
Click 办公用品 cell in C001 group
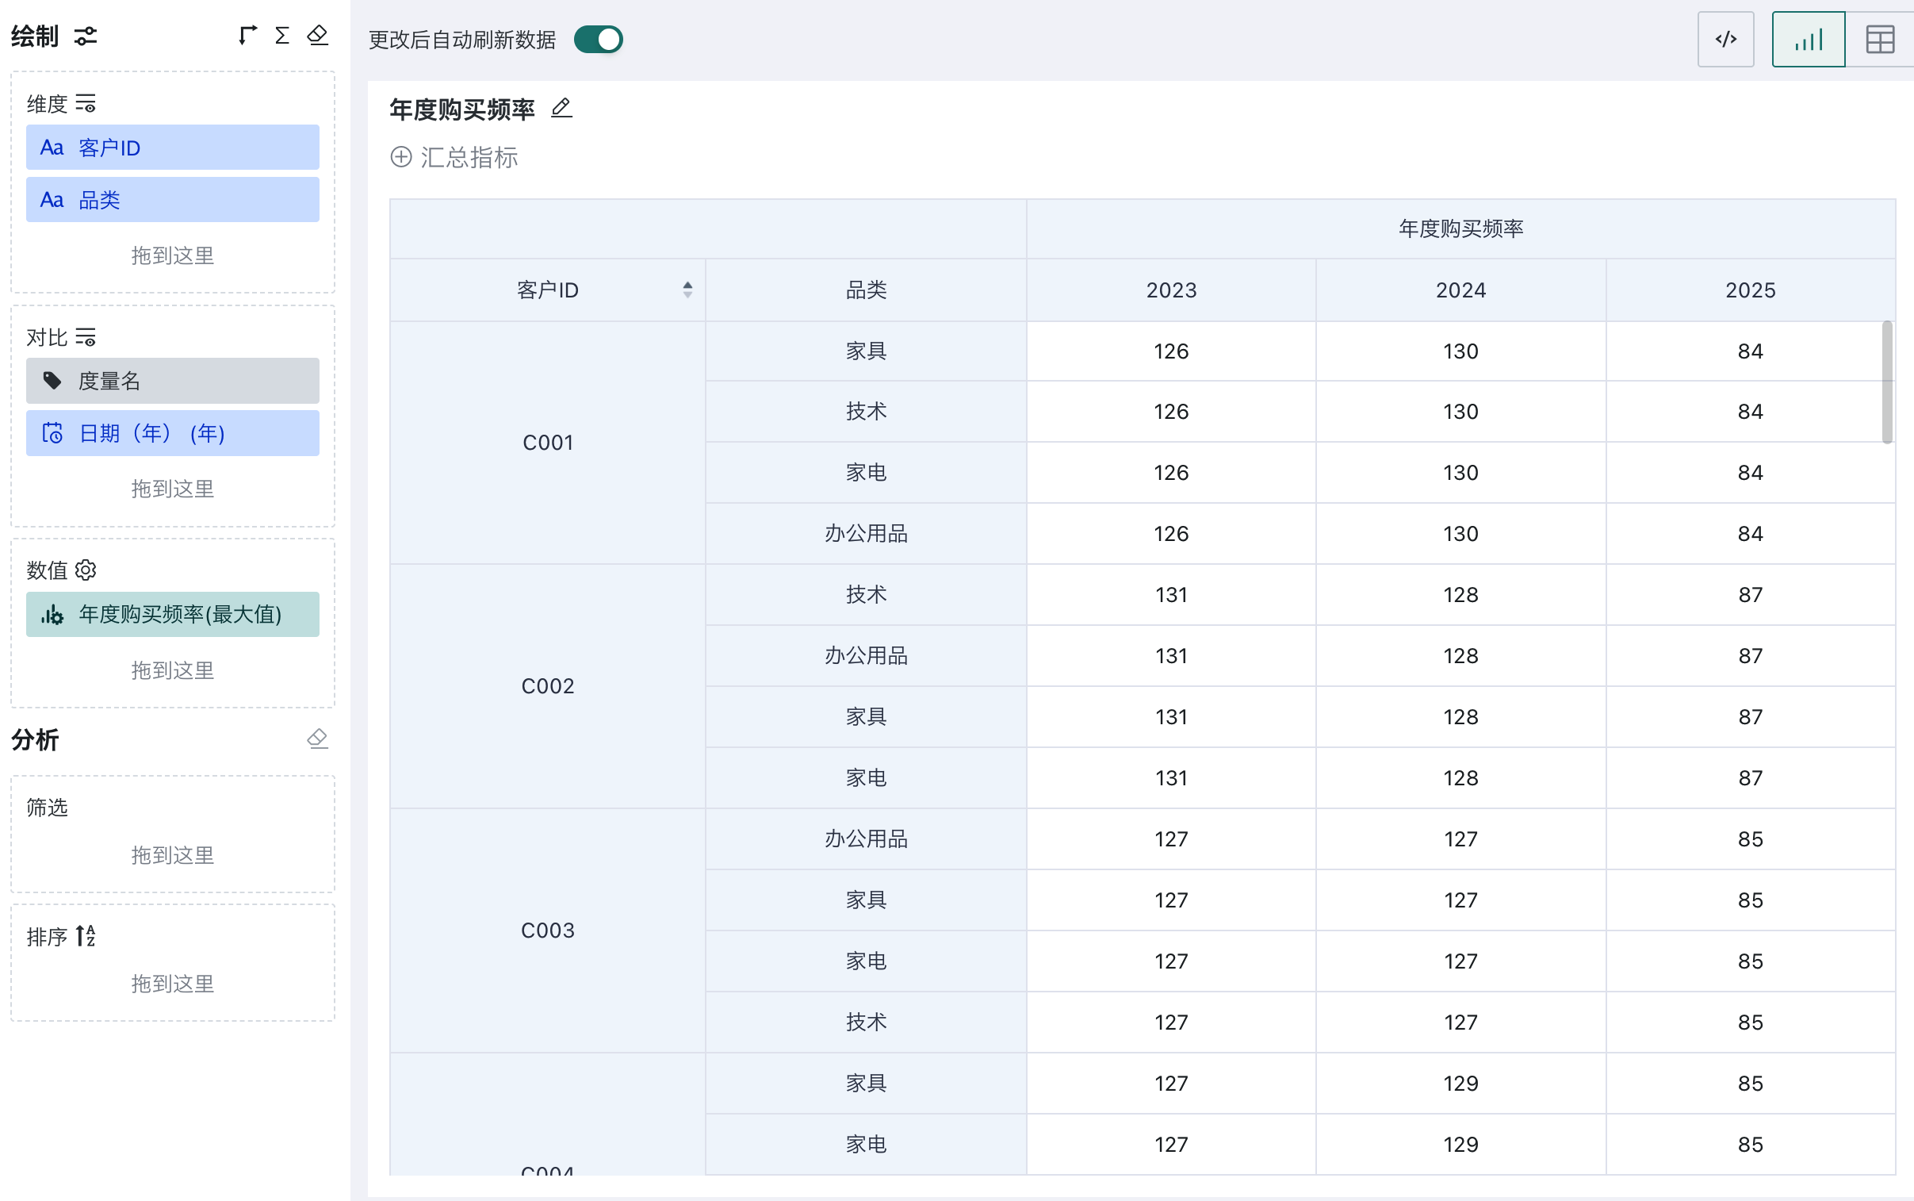click(866, 534)
